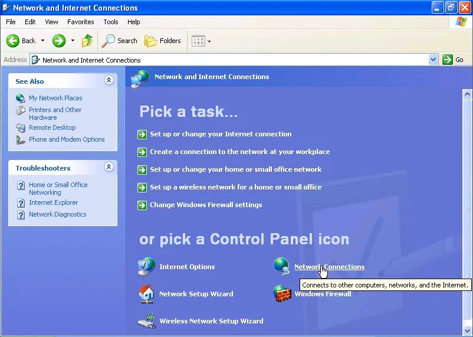Click the Network Connections globe icon
This screenshot has width=473, height=337.
282,266
